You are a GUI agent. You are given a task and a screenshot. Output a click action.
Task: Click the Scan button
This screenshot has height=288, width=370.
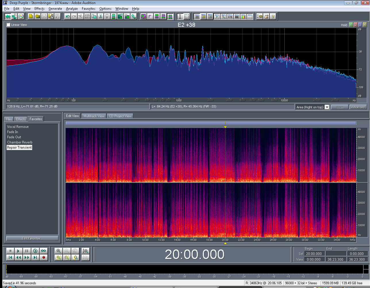340,107
